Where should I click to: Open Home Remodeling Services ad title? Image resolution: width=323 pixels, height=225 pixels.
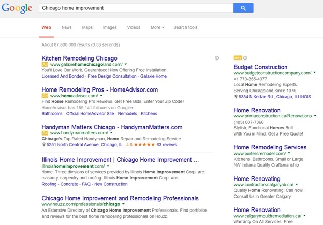tap(270, 147)
